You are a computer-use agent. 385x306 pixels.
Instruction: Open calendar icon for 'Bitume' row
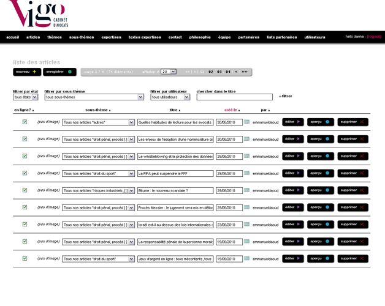(x=247, y=190)
